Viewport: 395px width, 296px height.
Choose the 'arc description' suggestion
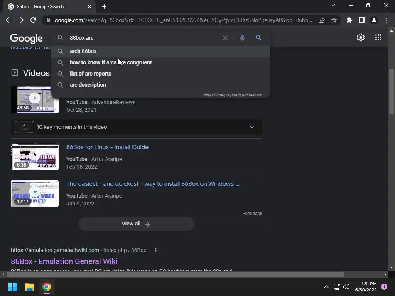[x=160, y=85]
